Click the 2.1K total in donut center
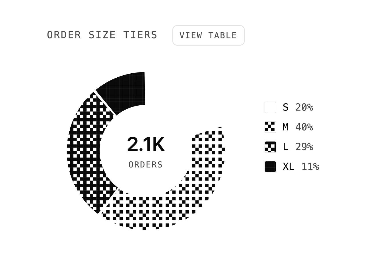366x274 pixels. 146,144
